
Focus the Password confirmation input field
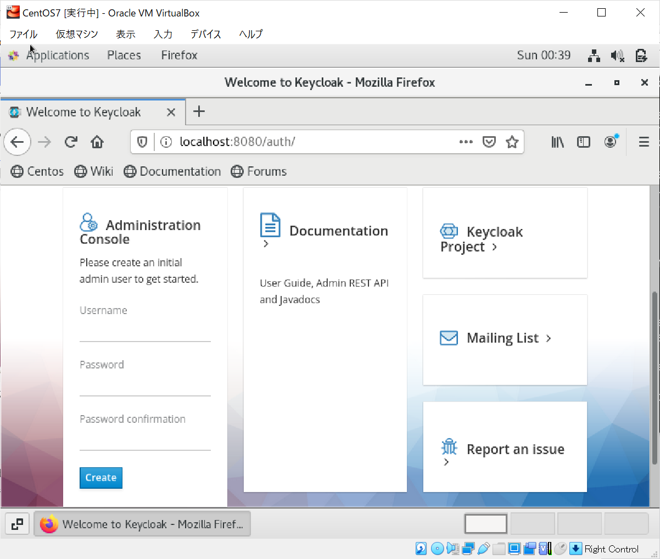[x=145, y=440]
